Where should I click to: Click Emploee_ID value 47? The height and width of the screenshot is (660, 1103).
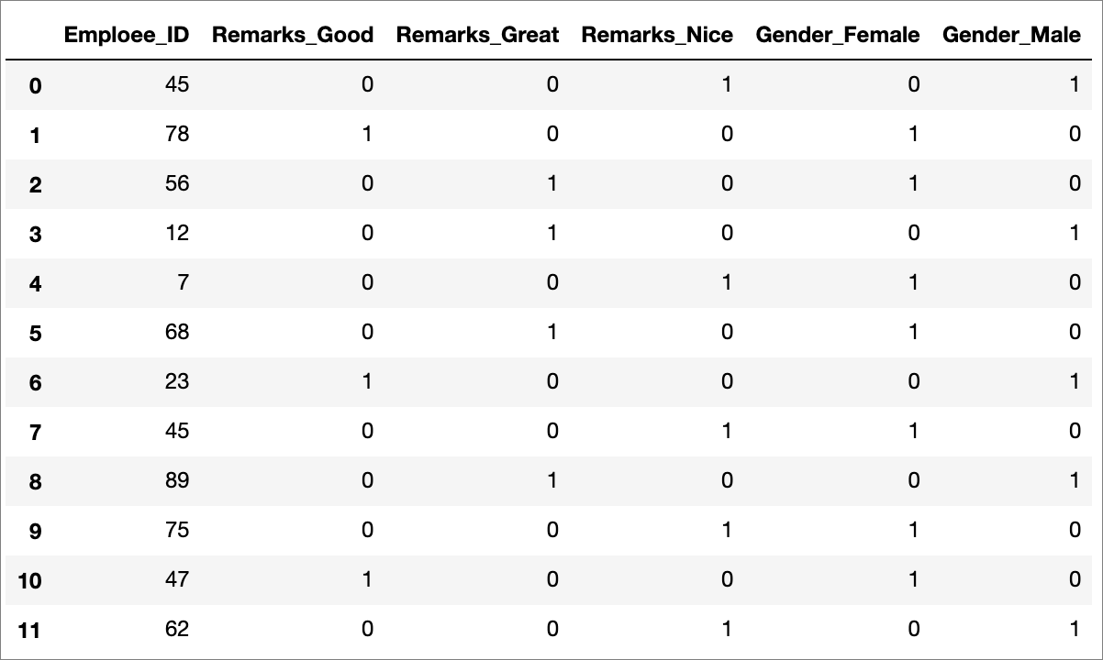coord(177,579)
